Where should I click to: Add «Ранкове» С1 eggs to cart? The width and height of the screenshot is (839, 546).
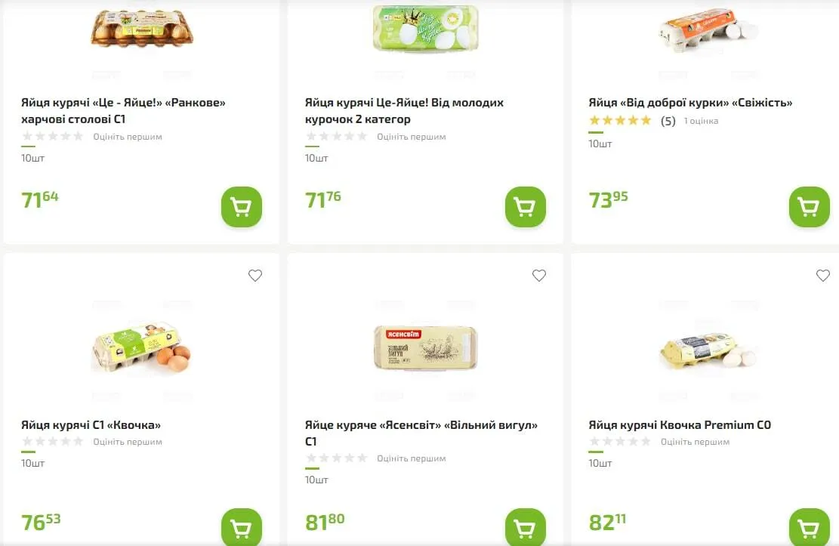[241, 207]
